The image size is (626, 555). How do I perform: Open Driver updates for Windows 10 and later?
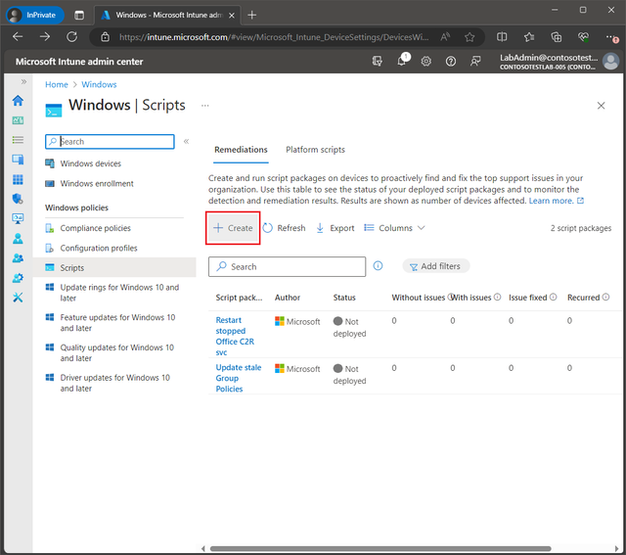tap(114, 383)
